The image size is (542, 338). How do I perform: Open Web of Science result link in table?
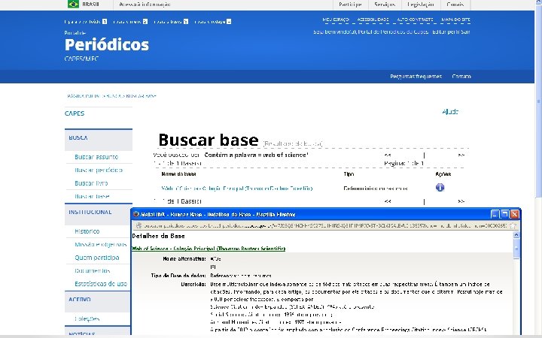(237, 189)
